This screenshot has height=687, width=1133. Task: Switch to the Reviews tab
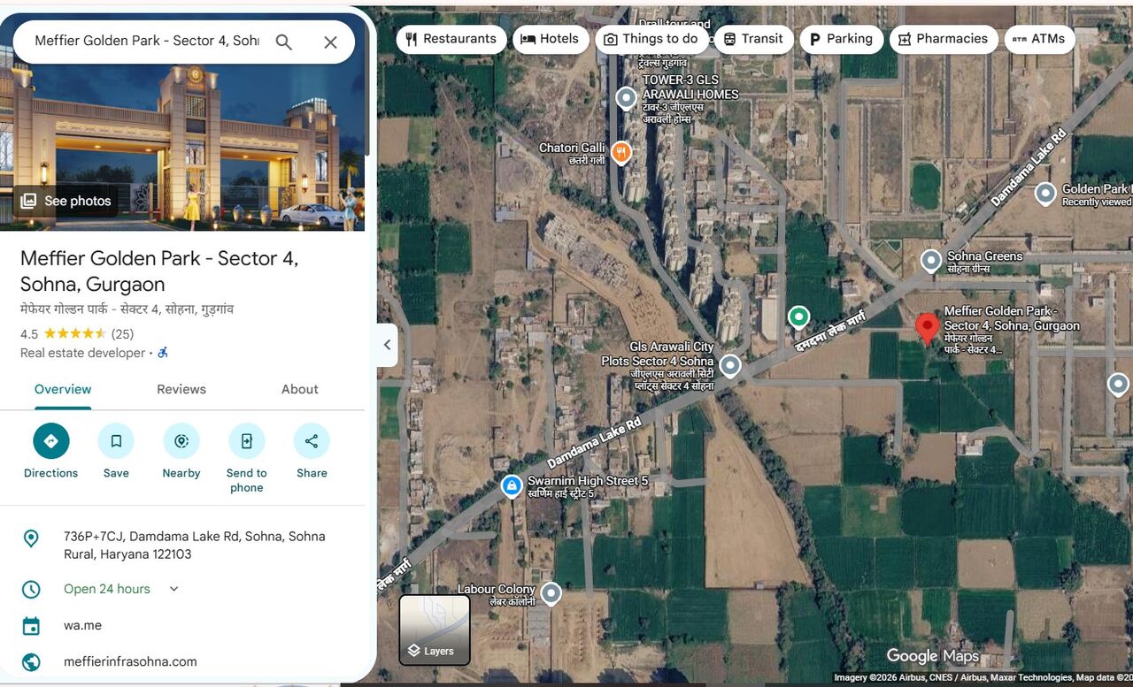coord(181,389)
